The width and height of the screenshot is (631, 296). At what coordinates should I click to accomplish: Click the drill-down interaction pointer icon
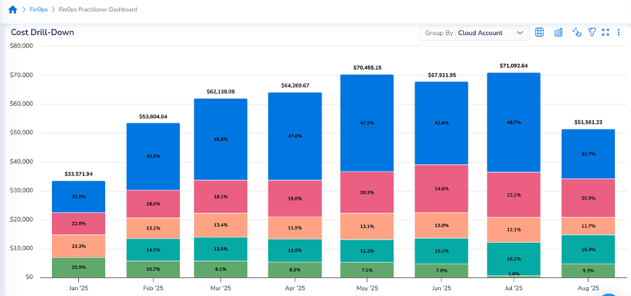tap(576, 32)
